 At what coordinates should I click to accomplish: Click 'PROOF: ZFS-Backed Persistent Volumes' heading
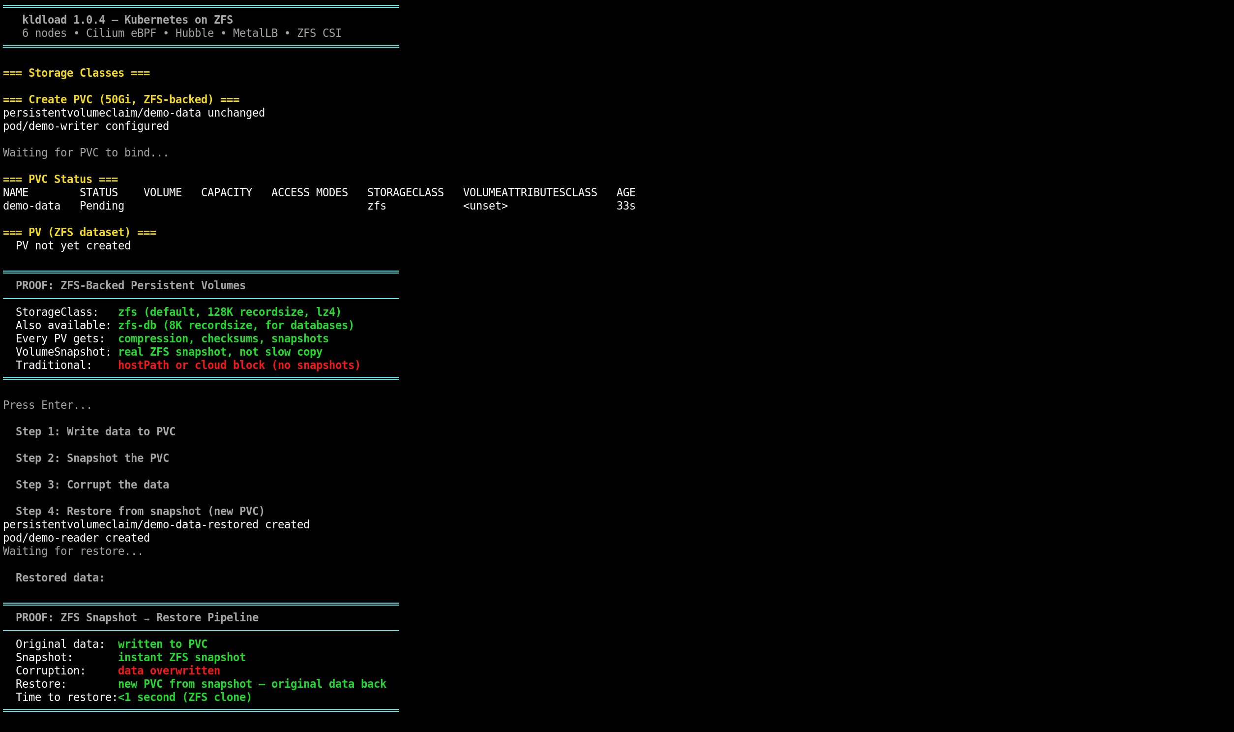point(131,286)
